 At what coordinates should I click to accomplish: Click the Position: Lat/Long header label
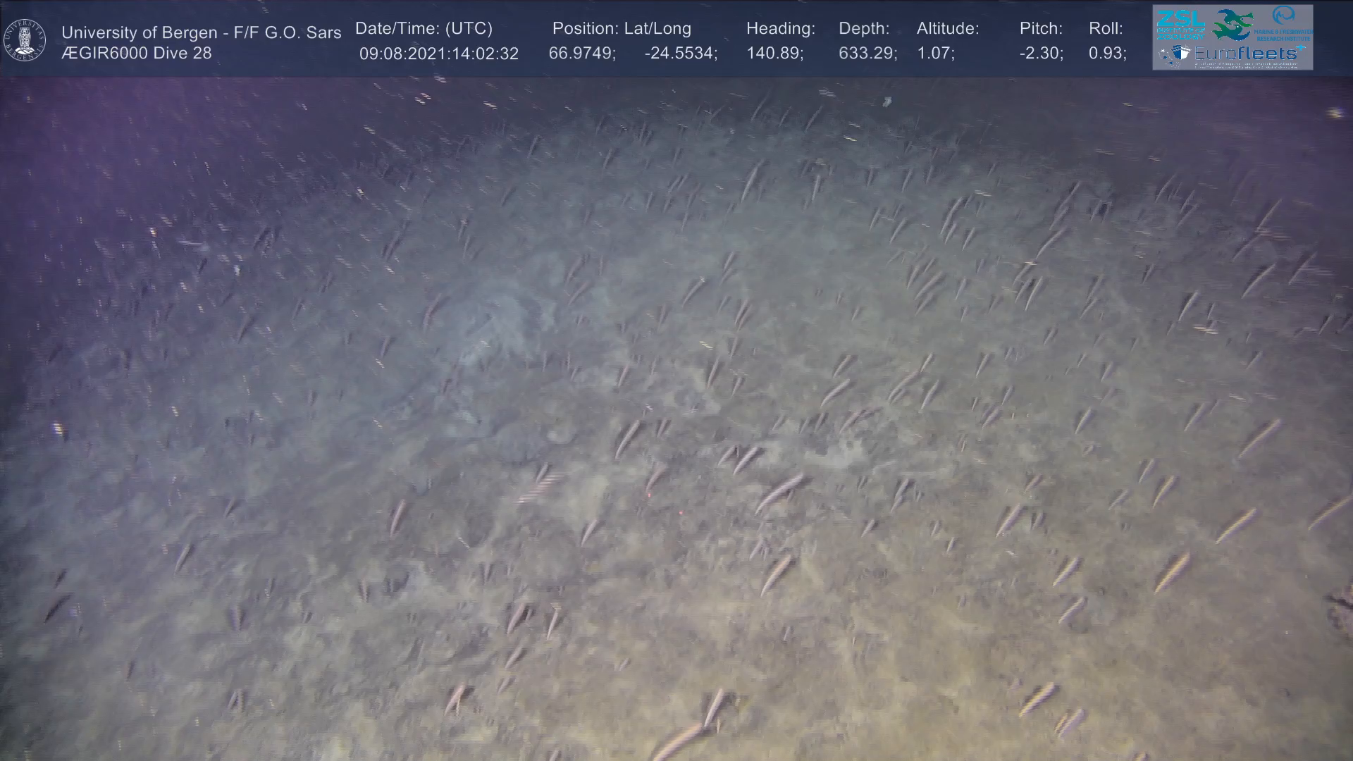(622, 29)
